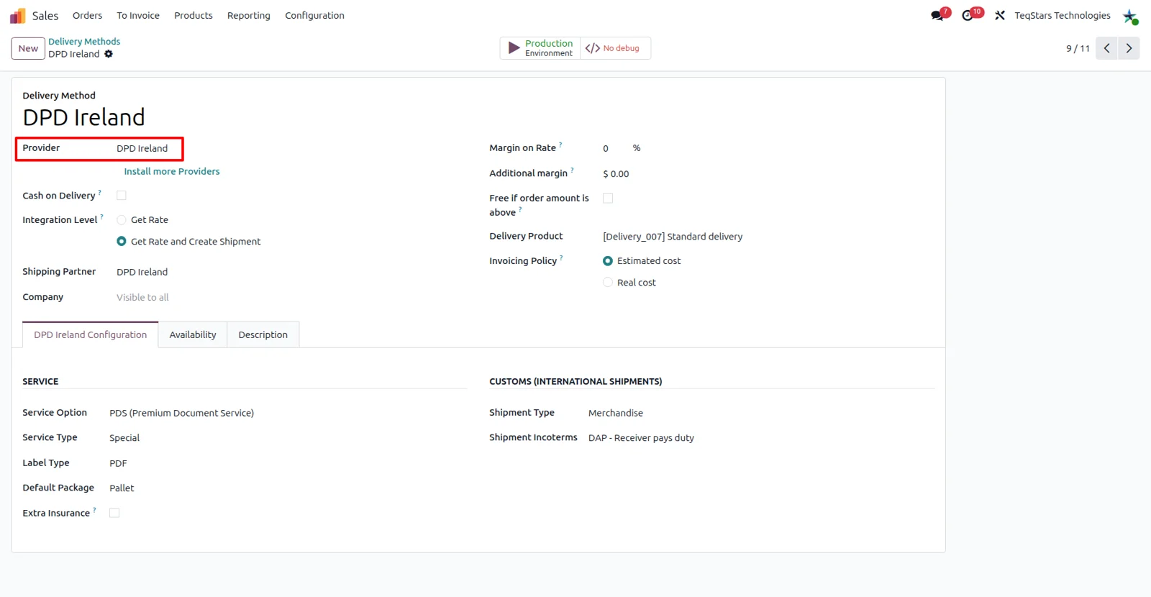1151x597 pixels.
Task: Switch to the Availability tab
Action: (193, 334)
